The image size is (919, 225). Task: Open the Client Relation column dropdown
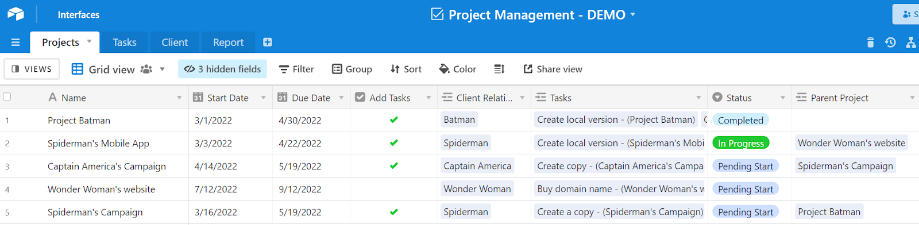coord(522,98)
